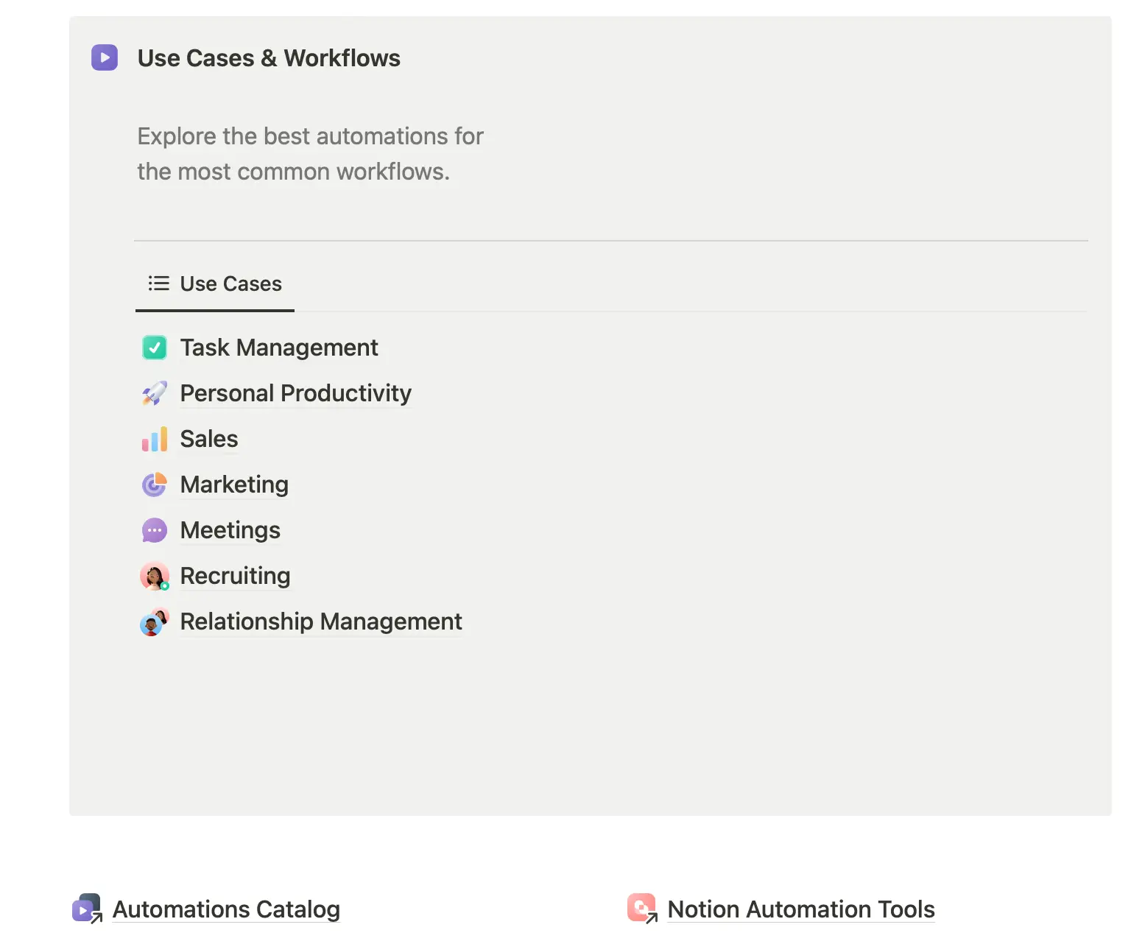Click the purple play icon beside the title

pos(103,57)
